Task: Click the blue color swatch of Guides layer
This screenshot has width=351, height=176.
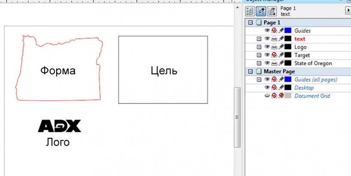Action: 288,30
